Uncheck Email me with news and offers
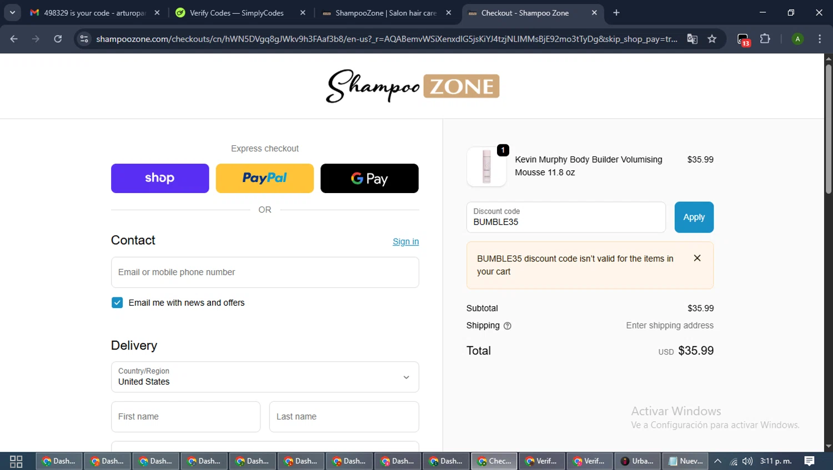The height and width of the screenshot is (470, 833). coord(117,302)
